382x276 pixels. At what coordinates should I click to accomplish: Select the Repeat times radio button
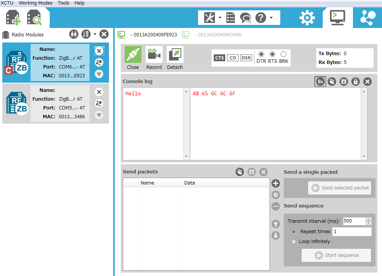click(x=294, y=231)
